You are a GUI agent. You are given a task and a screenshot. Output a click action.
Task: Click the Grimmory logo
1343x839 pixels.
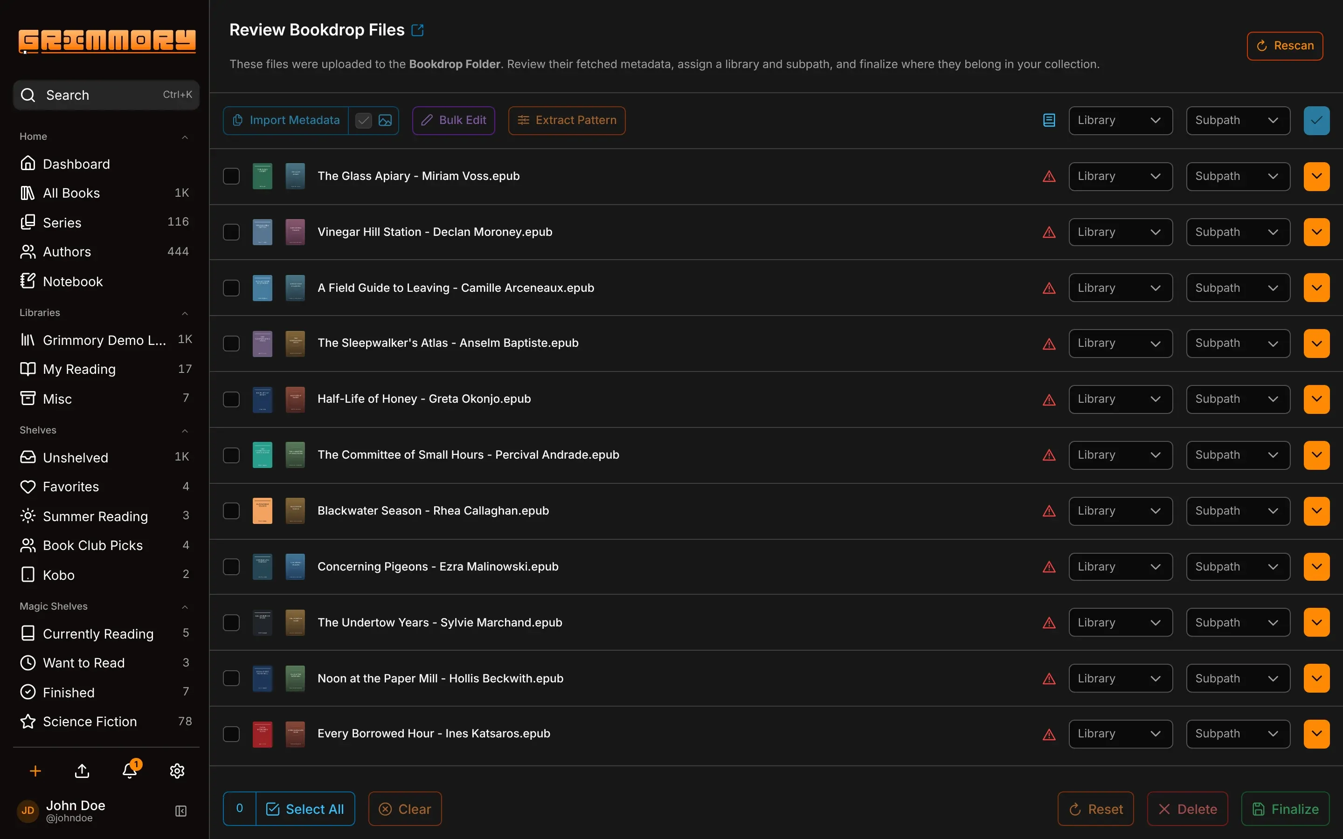106,41
